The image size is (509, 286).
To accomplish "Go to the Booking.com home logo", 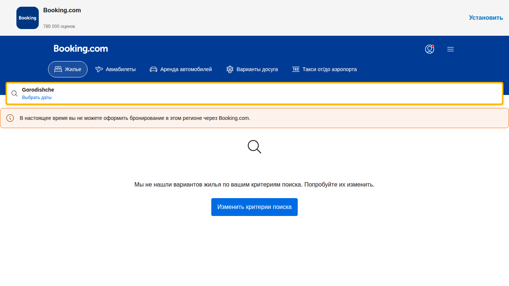I will tap(81, 49).
